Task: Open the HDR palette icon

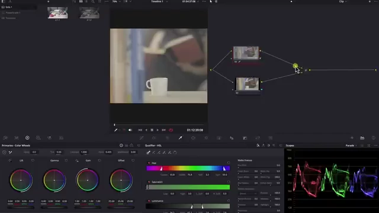Action: [38, 138]
